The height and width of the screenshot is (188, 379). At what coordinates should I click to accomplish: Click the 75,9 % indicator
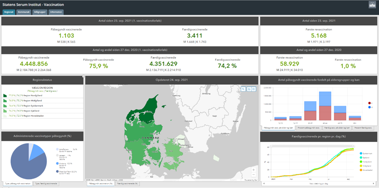pyautogui.click(x=98, y=66)
